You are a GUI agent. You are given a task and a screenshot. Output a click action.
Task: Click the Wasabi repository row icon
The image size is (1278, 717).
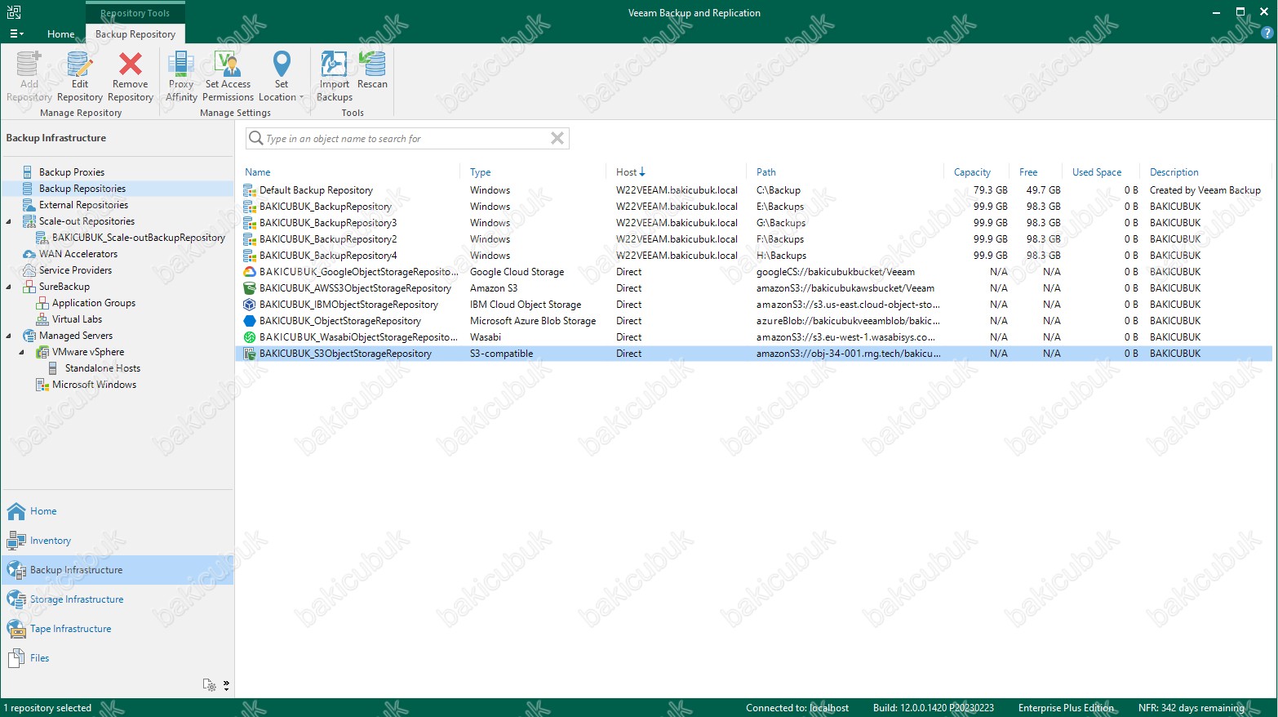[250, 337]
